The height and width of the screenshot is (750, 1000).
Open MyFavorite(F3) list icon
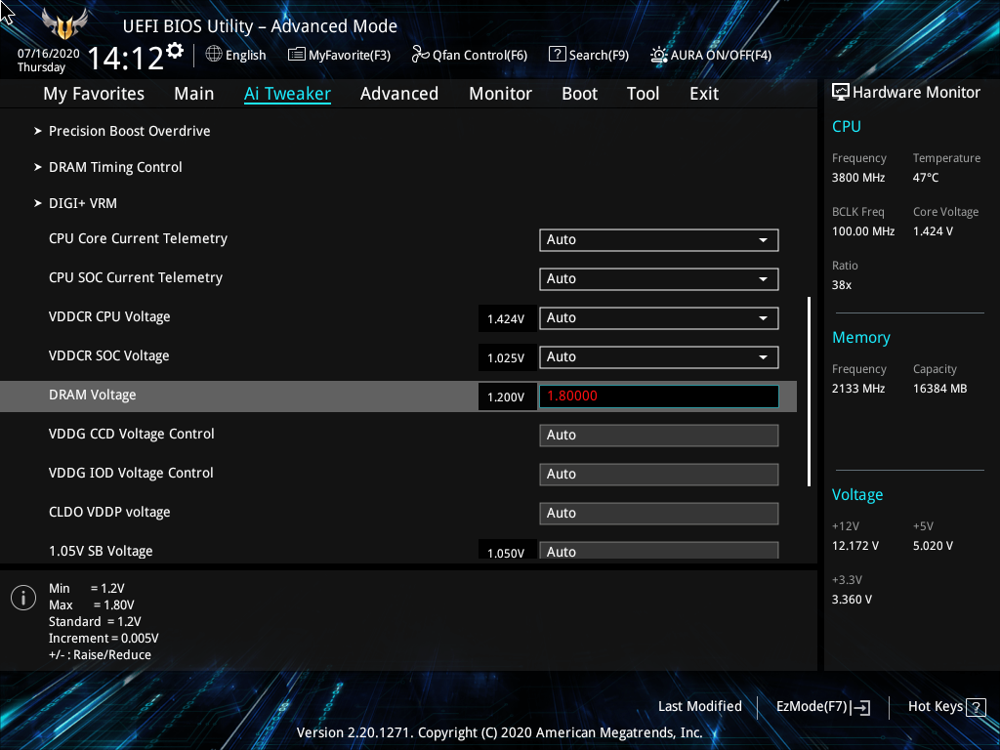(x=297, y=55)
